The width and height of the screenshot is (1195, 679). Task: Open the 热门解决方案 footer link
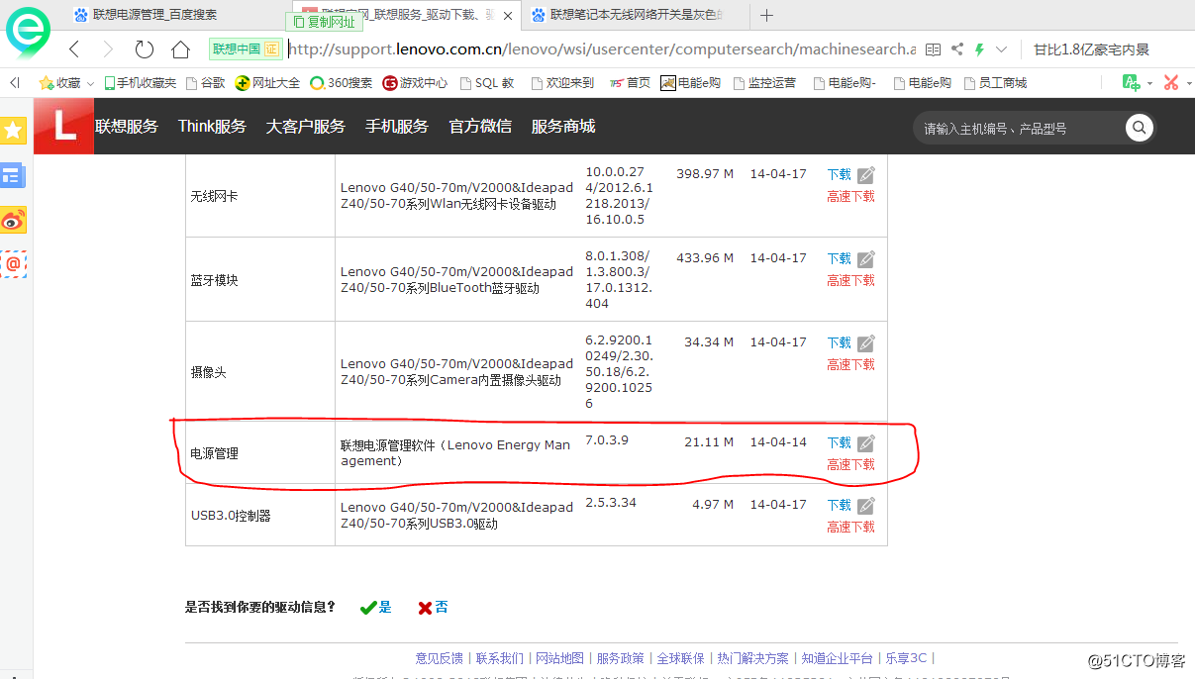pyautogui.click(x=752, y=658)
